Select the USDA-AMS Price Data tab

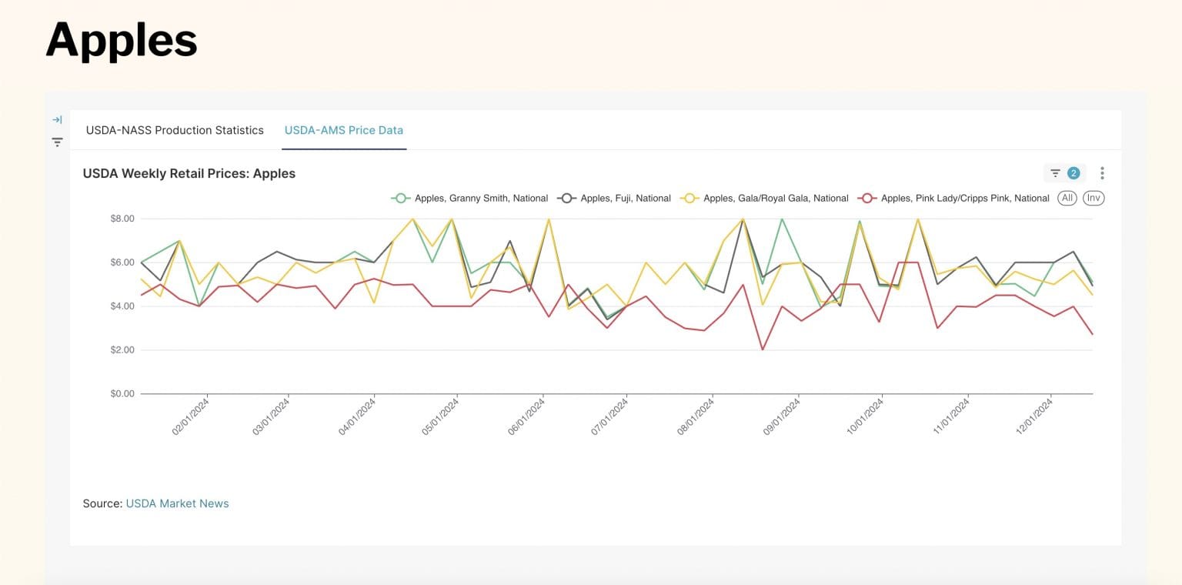tap(344, 130)
